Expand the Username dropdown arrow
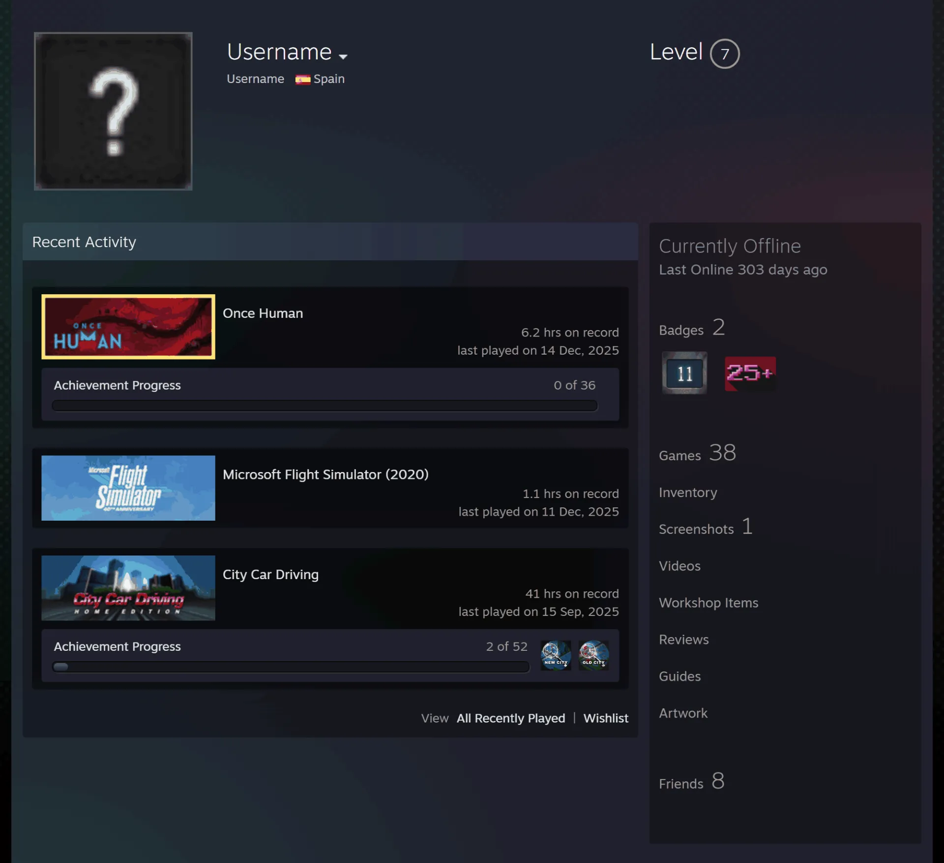 coord(343,56)
